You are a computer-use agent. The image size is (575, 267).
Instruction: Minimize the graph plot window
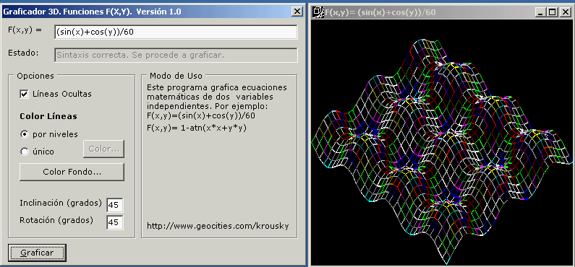tap(540, 12)
